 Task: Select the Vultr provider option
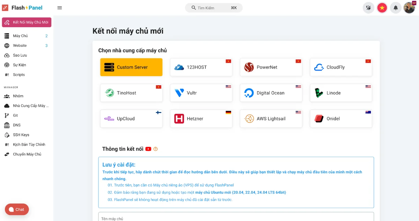[x=201, y=93]
